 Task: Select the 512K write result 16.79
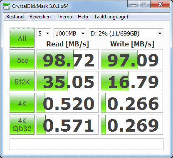[132, 81]
